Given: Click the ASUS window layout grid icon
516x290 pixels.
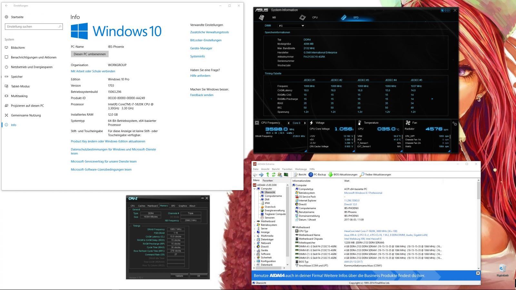Looking at the screenshot, I should [x=445, y=10].
